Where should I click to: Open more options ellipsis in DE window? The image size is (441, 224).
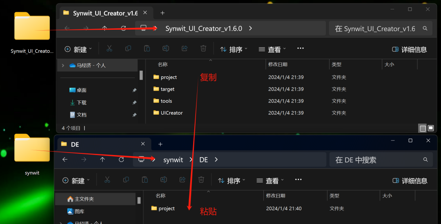point(298,180)
